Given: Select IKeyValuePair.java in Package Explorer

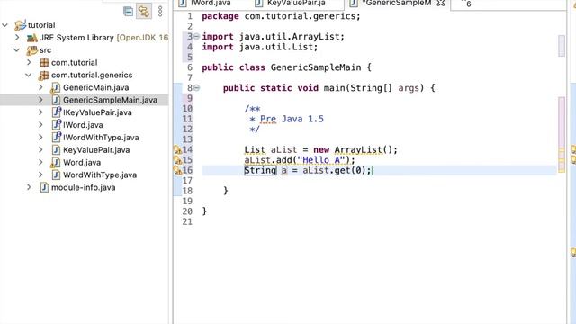Looking at the screenshot, I should [x=97, y=112].
